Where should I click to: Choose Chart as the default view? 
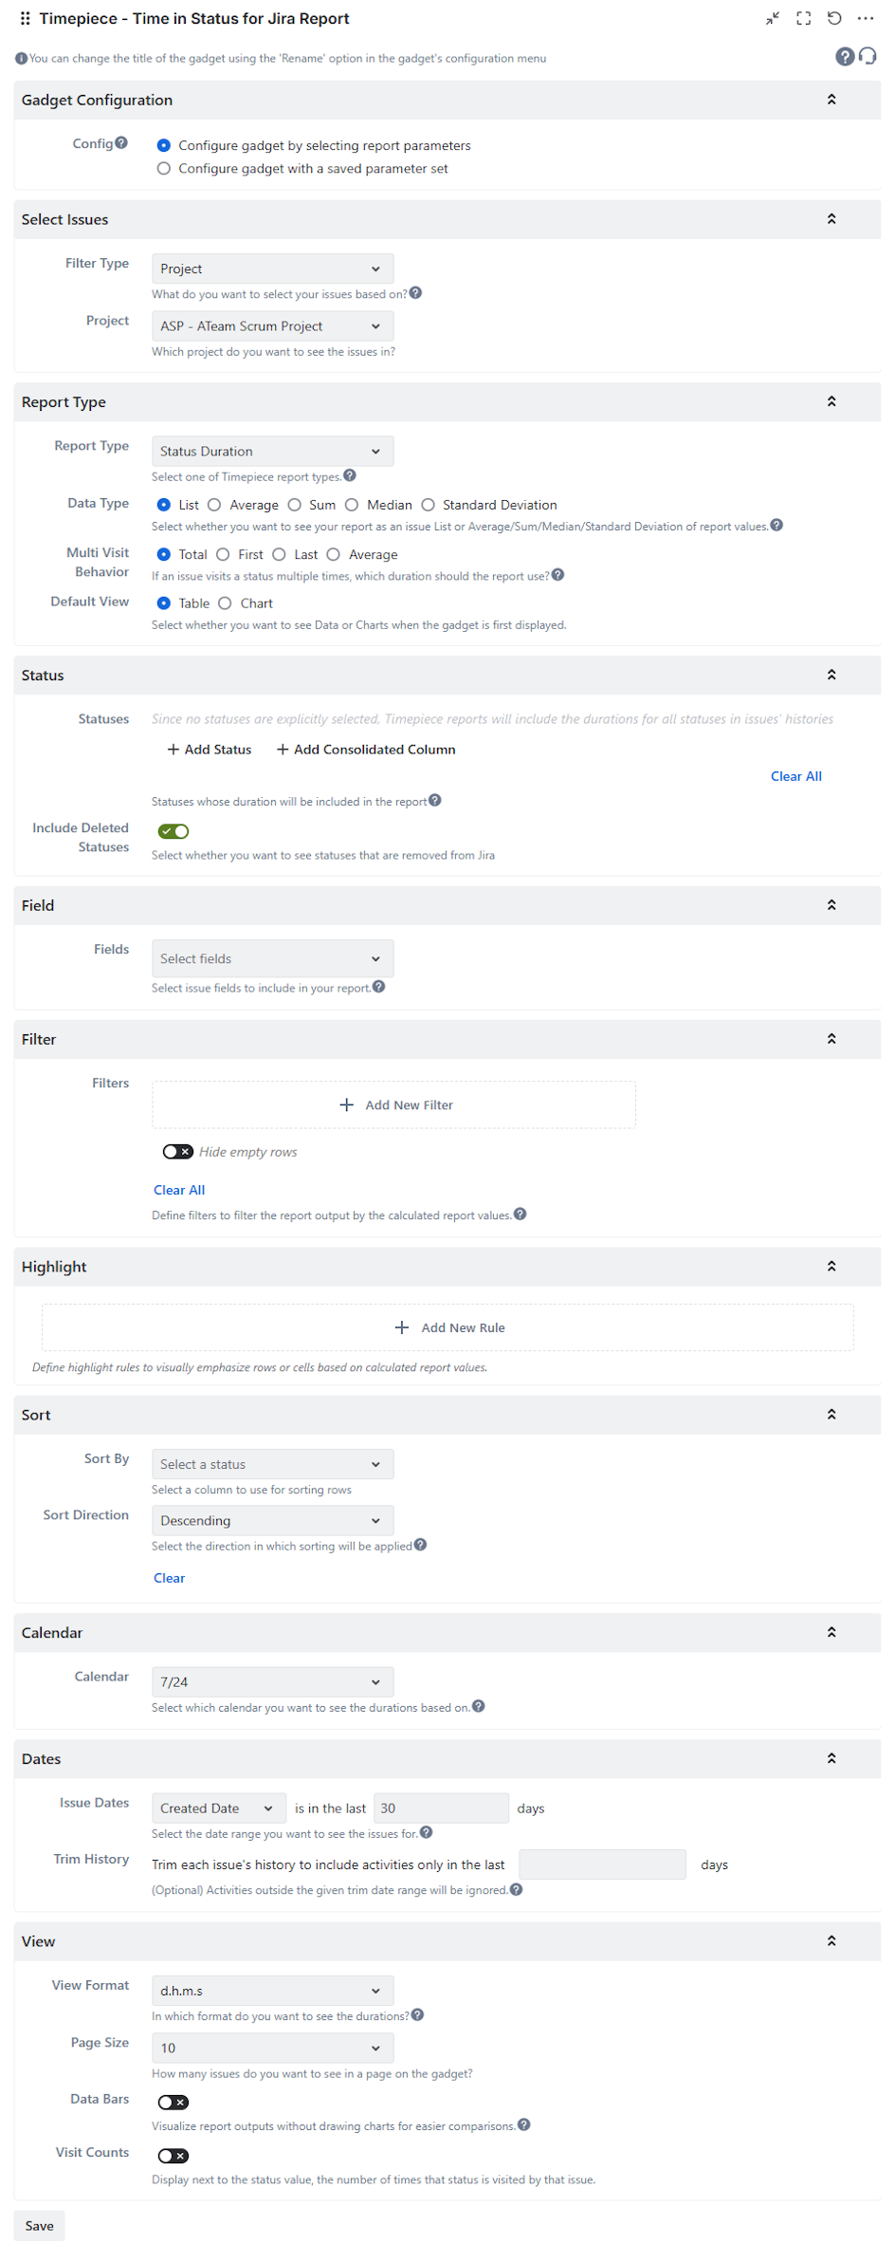pos(226,603)
